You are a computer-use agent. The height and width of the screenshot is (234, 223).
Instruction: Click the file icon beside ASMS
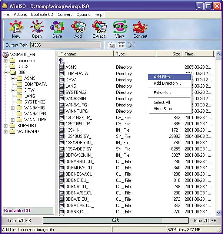pos(62,67)
